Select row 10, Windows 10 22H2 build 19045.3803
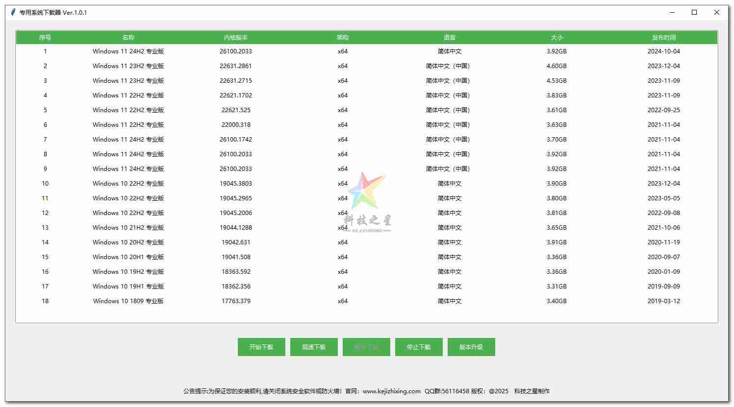 click(128, 184)
